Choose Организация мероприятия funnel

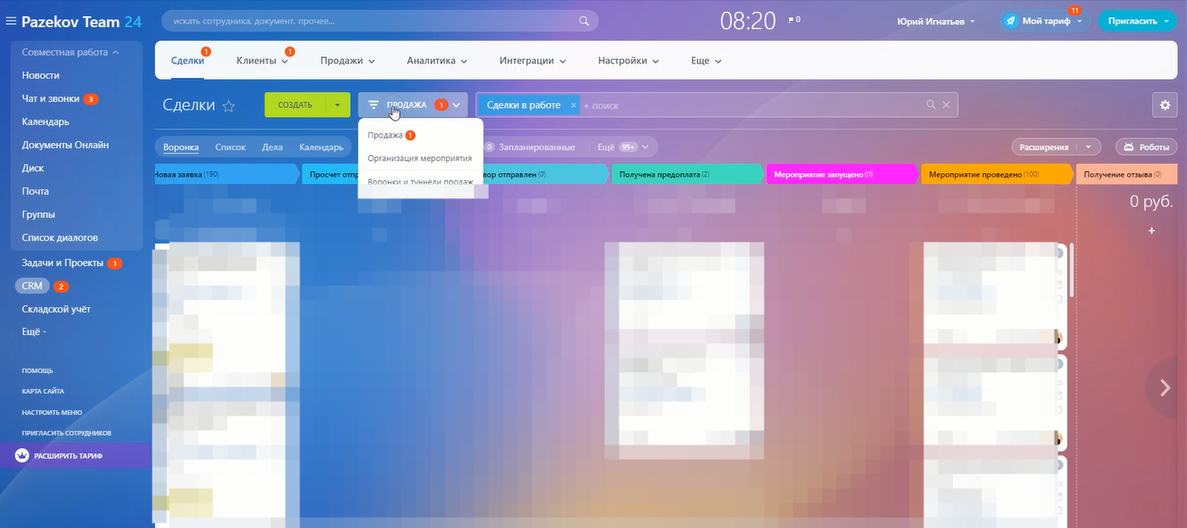tap(421, 158)
